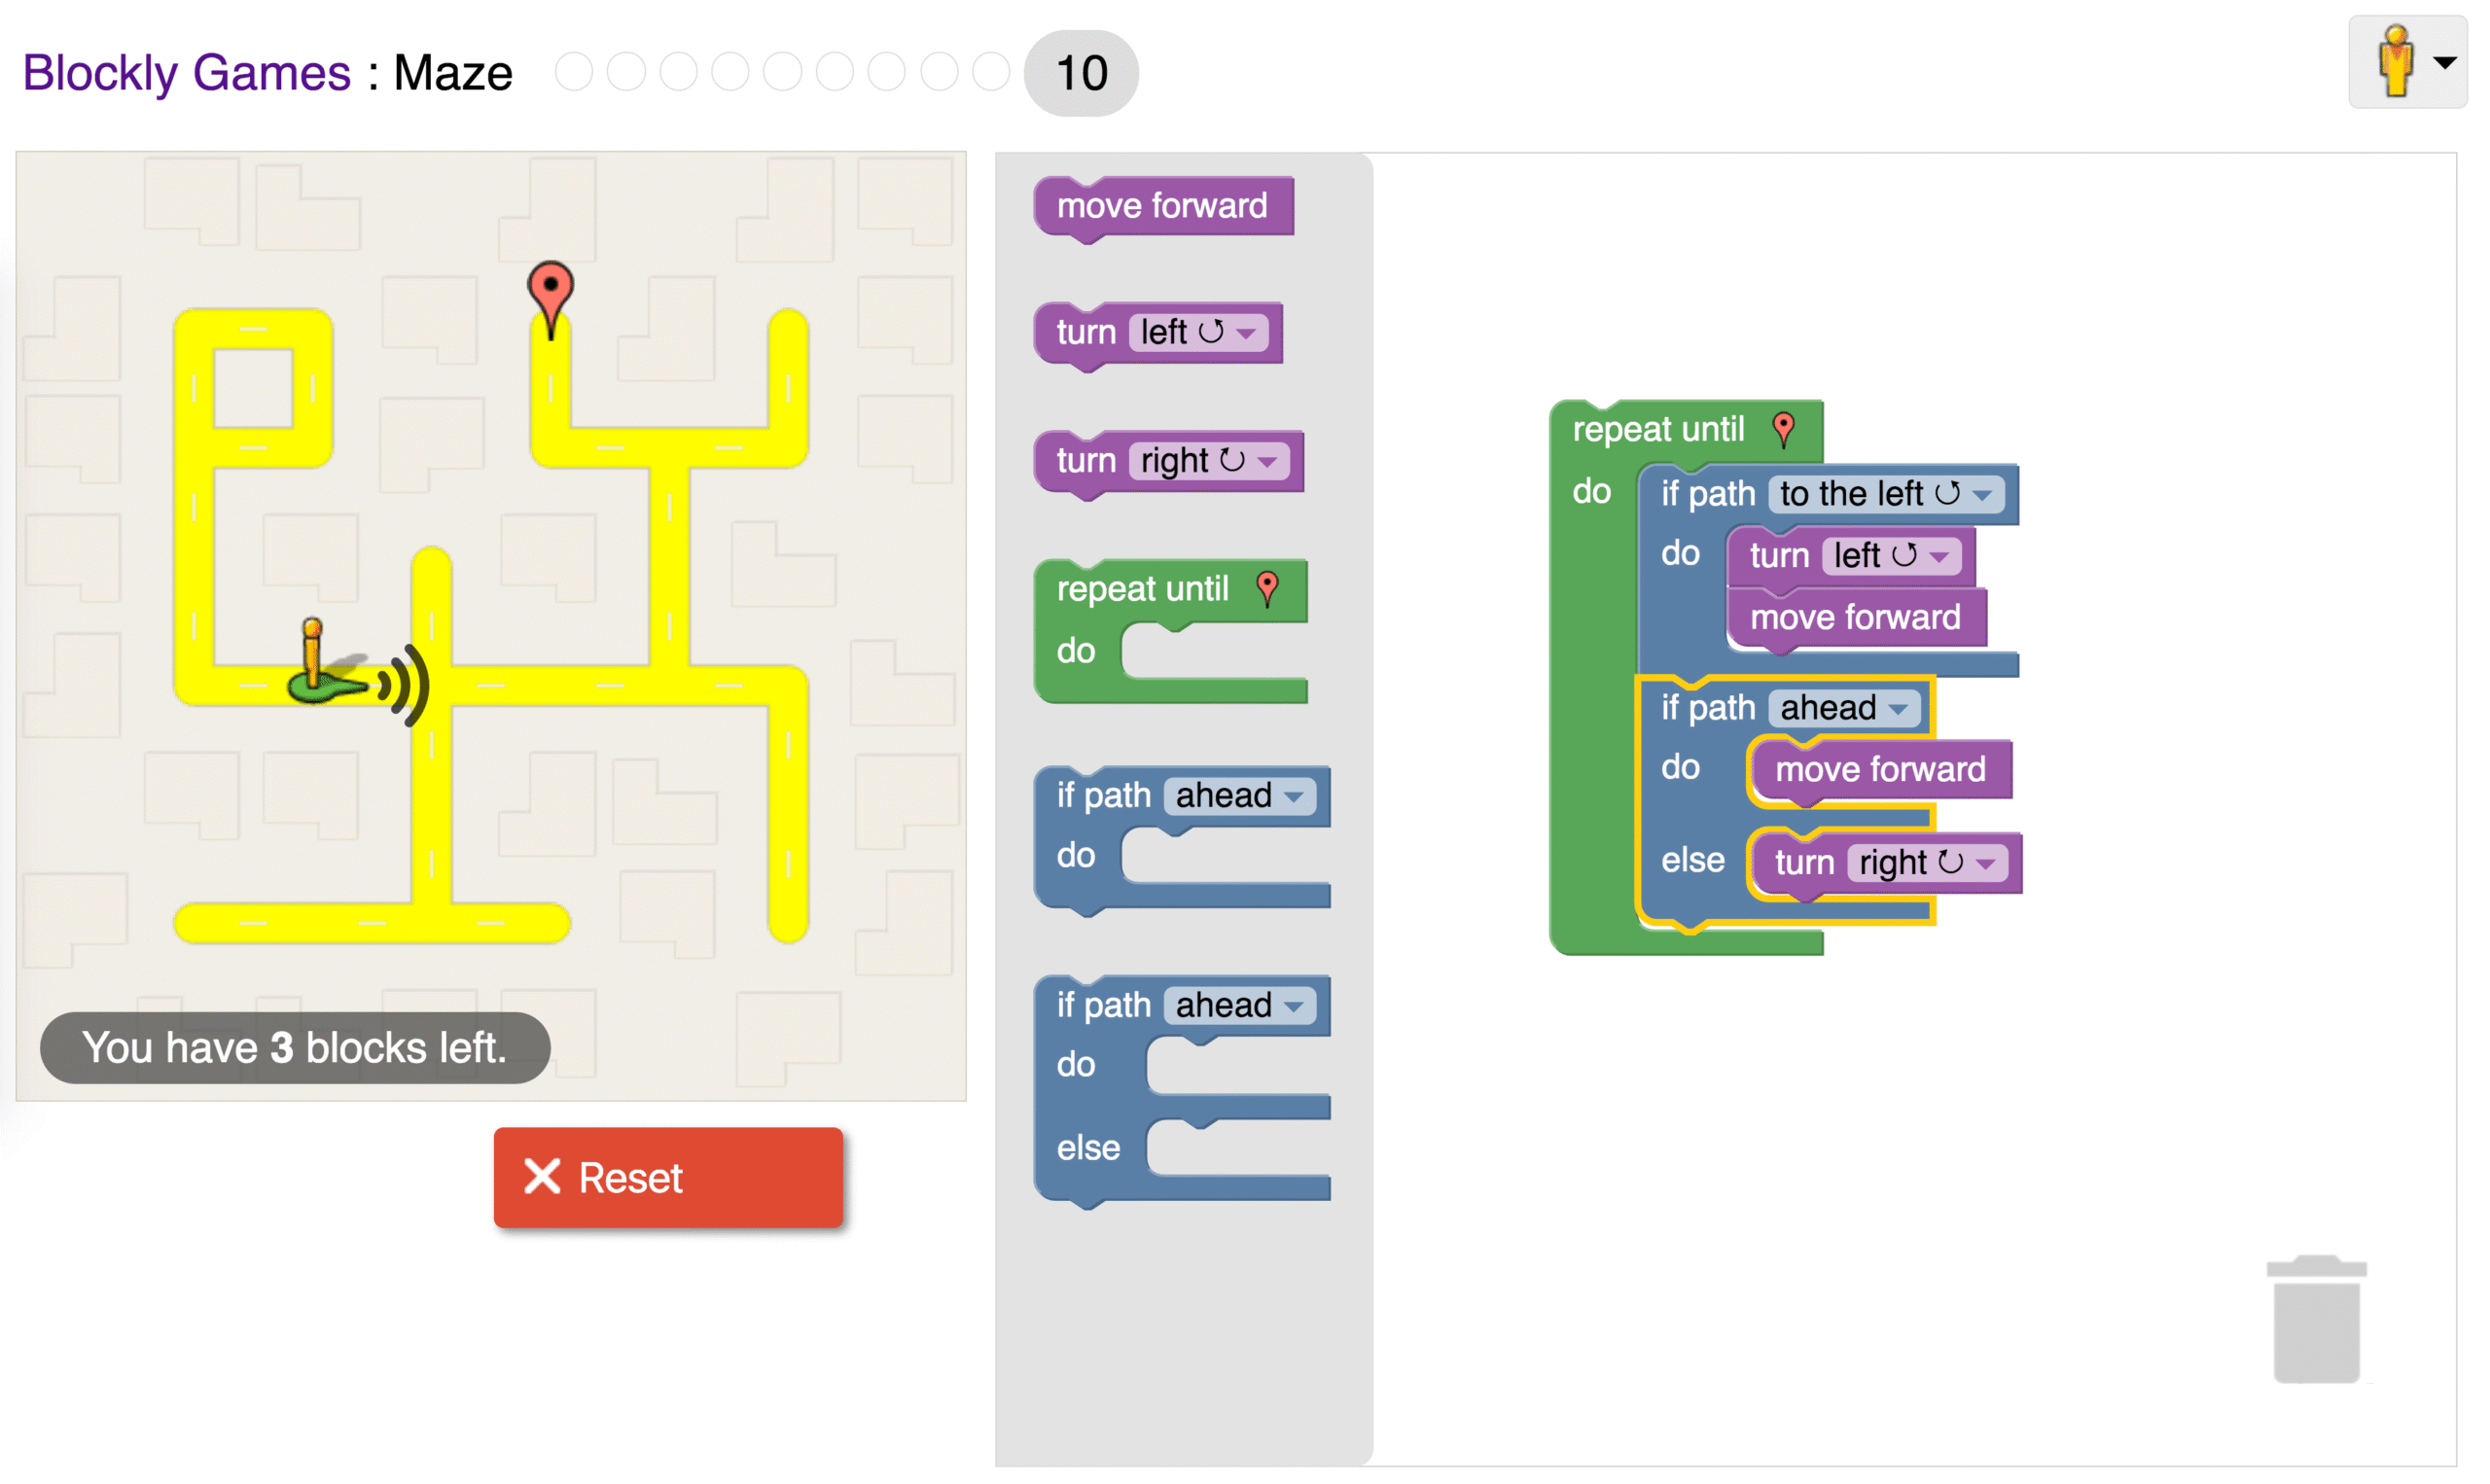Open the 'ahead' condition dropdown in the workspace
Viewport: 2490px width, 1484px height.
click(1845, 708)
